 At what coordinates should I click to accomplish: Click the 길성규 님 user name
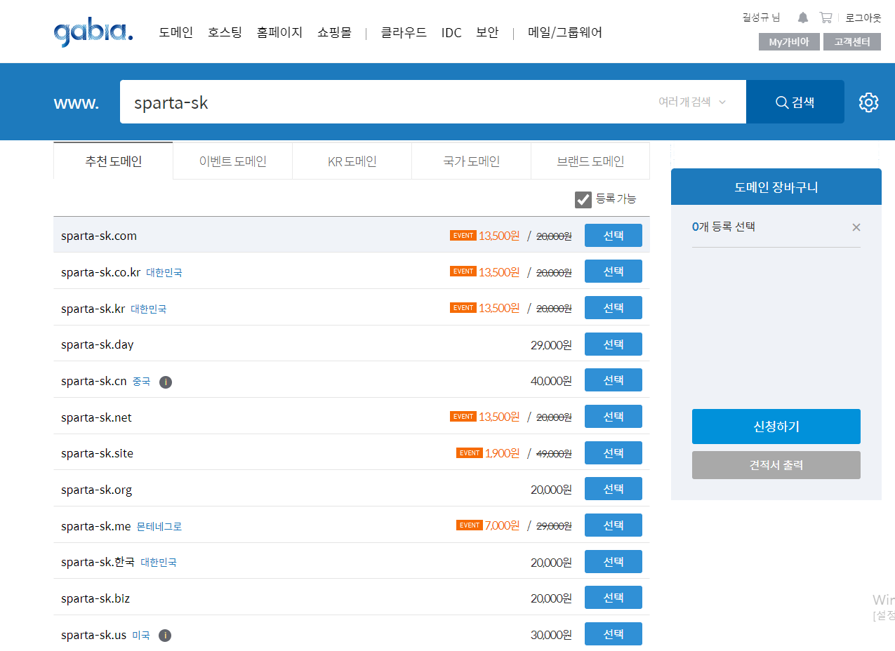[761, 18]
